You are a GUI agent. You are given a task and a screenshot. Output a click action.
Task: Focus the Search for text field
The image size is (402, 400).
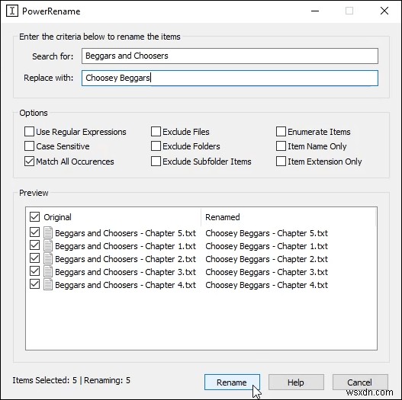(x=230, y=56)
